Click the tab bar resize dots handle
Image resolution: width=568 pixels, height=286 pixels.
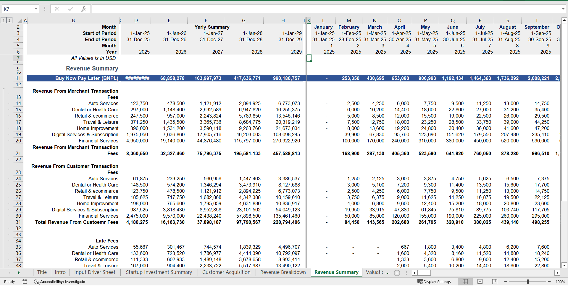pos(406,273)
